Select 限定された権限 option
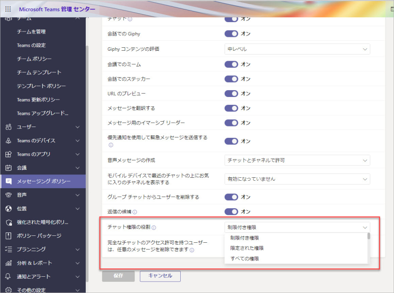 [296, 248]
